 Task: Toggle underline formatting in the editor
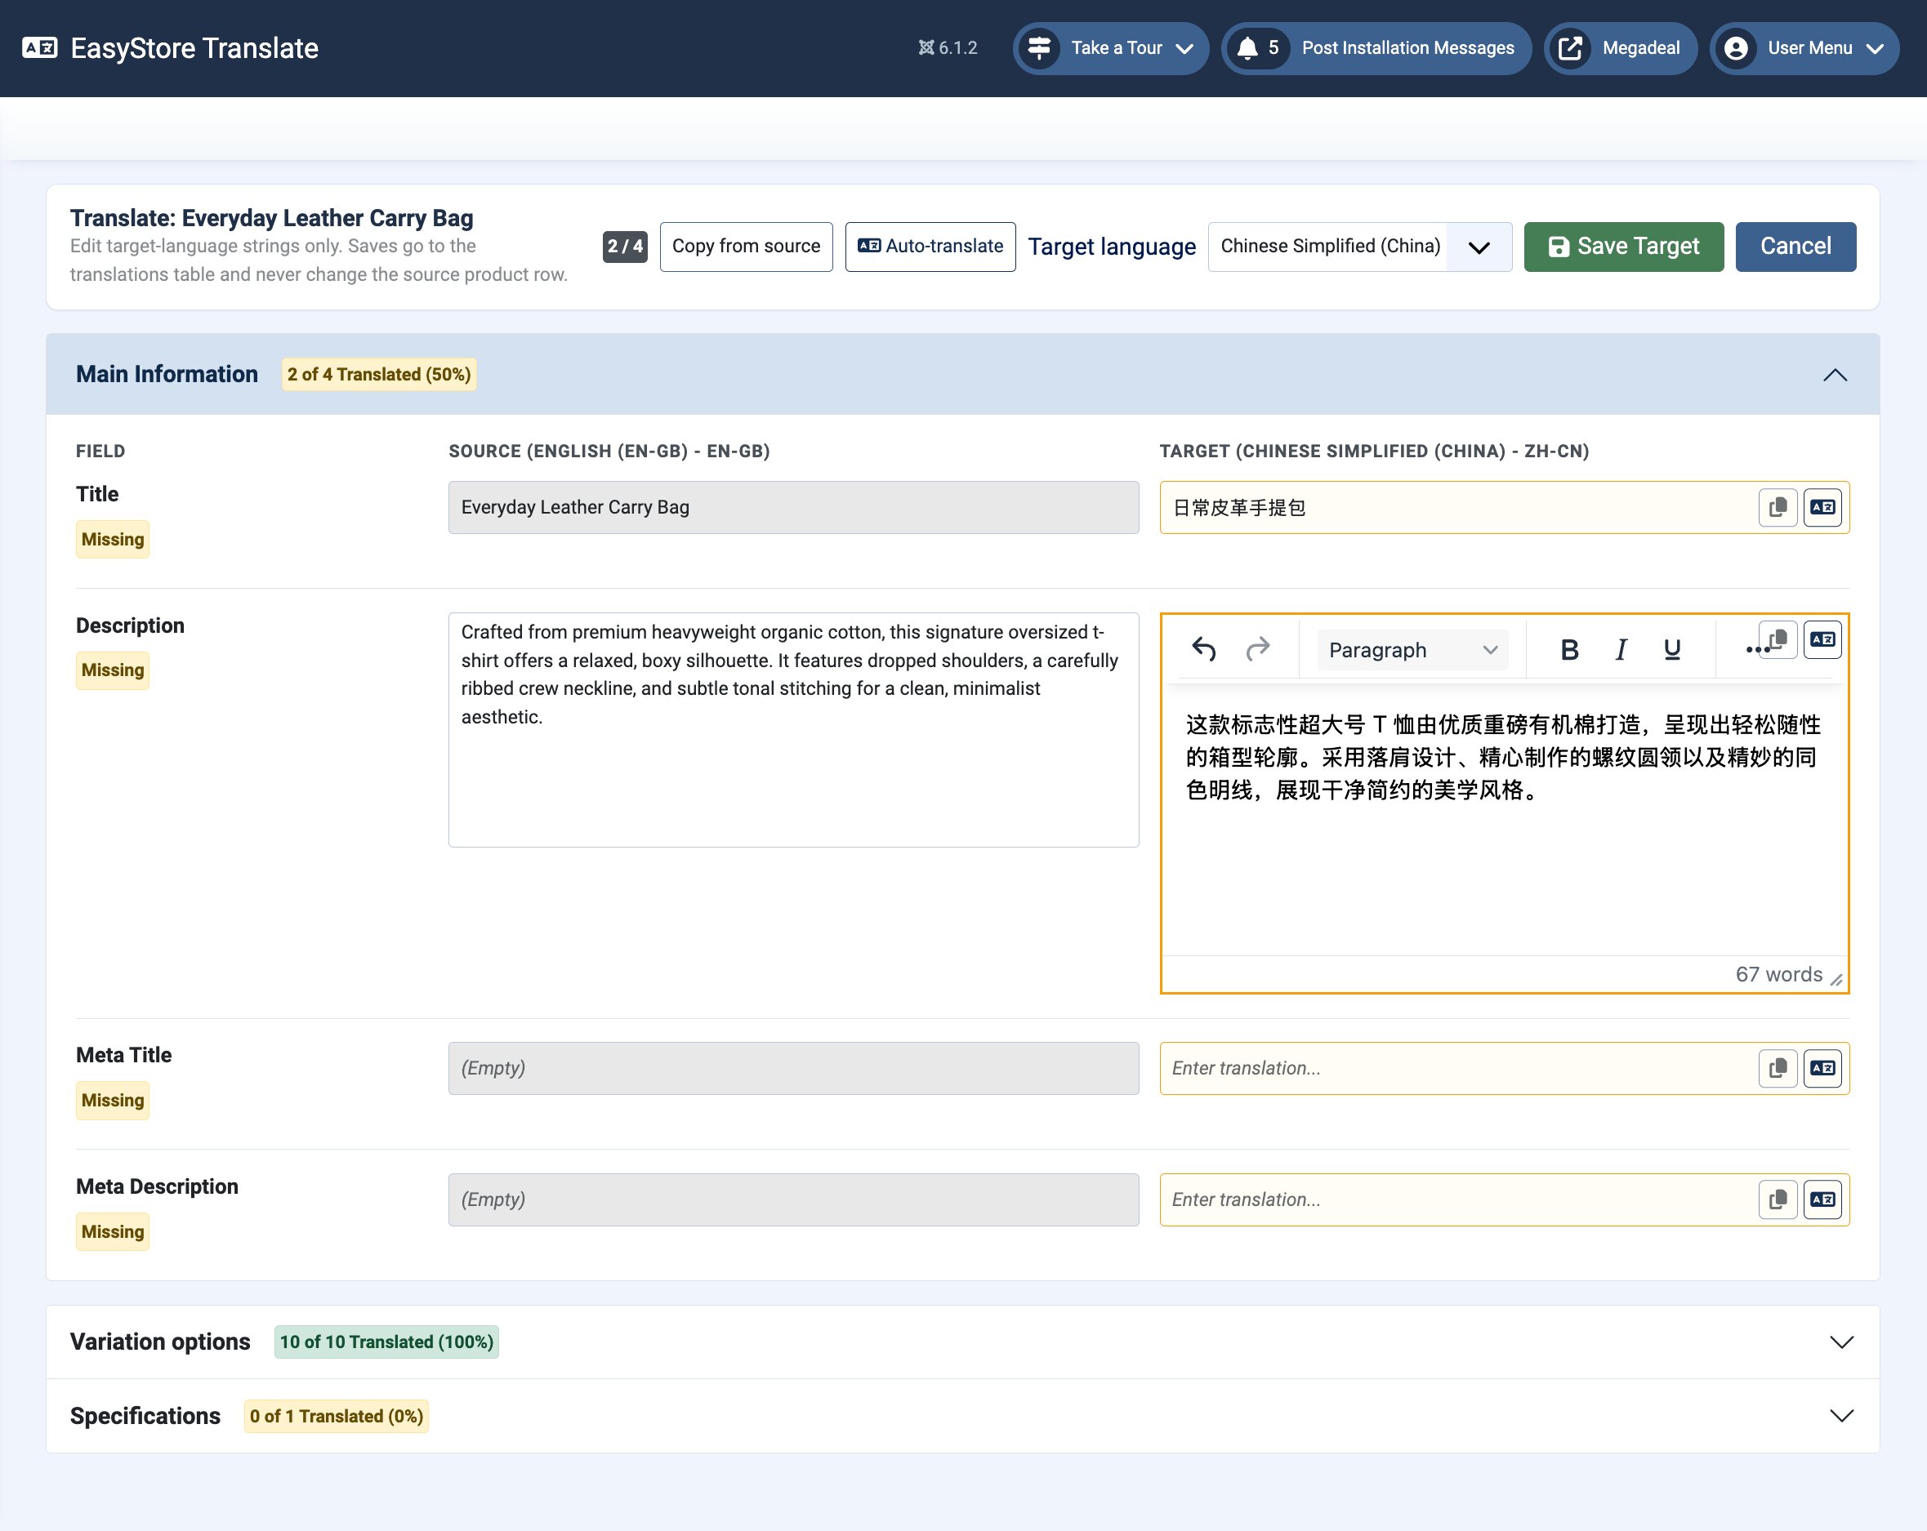tap(1672, 649)
